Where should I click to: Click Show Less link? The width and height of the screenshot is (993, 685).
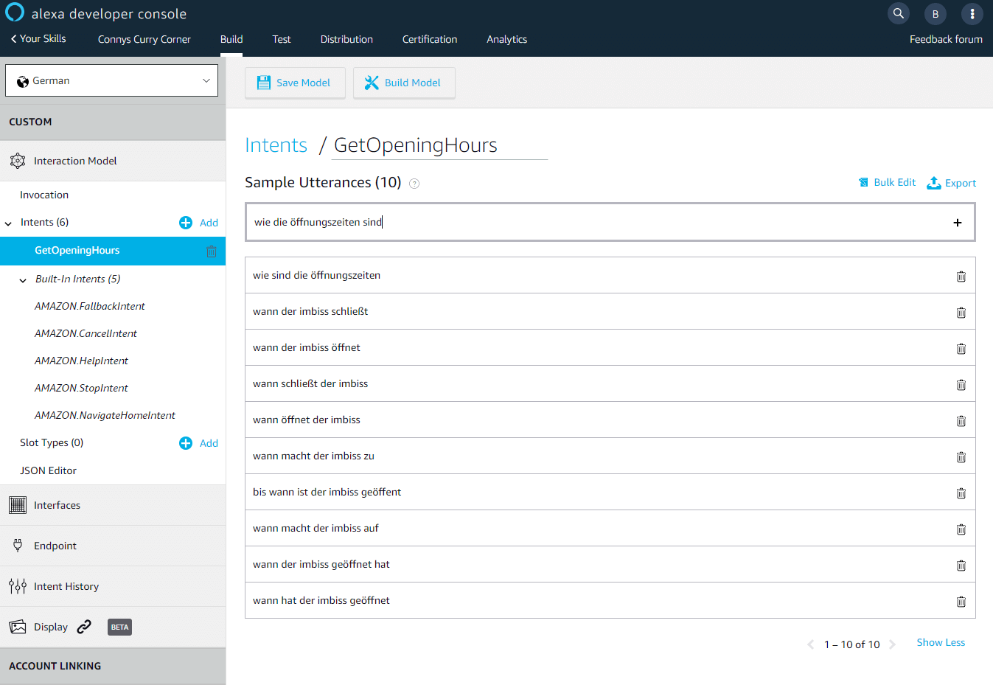[x=941, y=642]
